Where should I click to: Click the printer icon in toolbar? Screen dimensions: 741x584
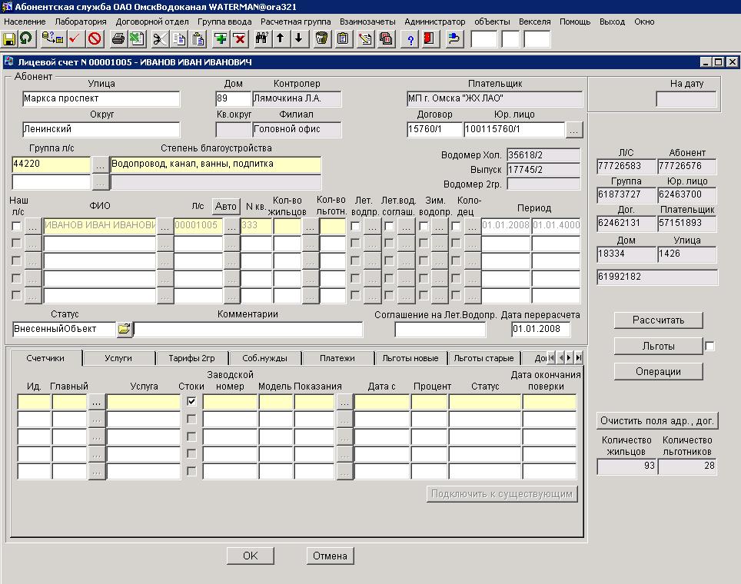click(118, 38)
